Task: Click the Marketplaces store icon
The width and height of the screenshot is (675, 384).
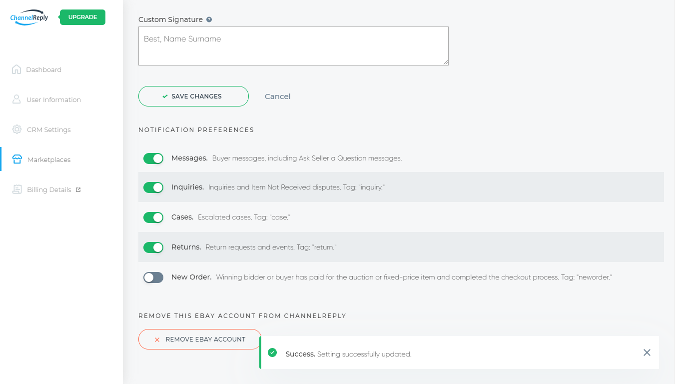Action: [17, 159]
